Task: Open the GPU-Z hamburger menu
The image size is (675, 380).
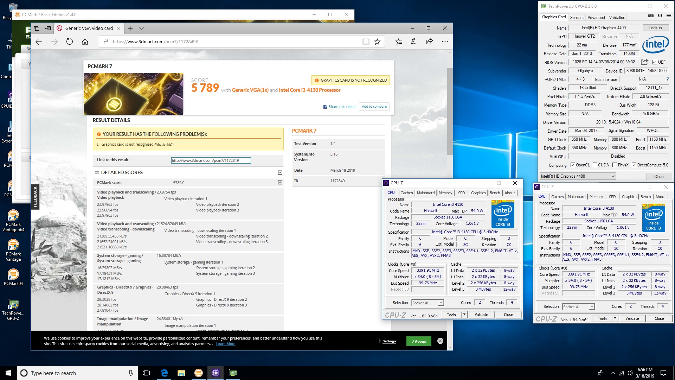Action: (x=669, y=16)
